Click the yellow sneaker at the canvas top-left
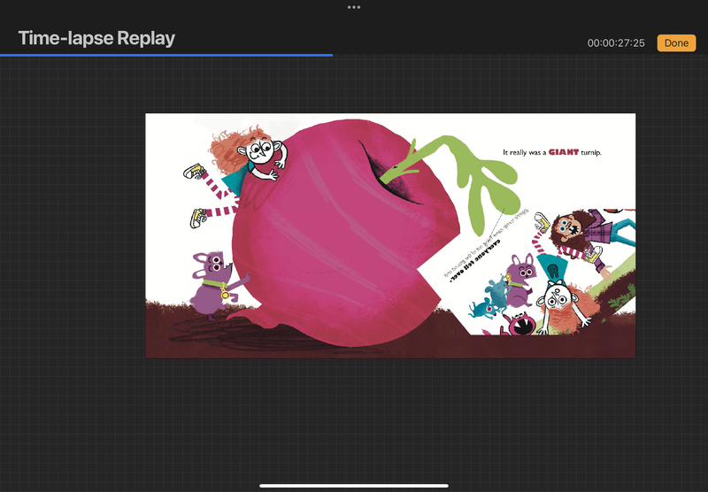This screenshot has width=708, height=492. (195, 171)
